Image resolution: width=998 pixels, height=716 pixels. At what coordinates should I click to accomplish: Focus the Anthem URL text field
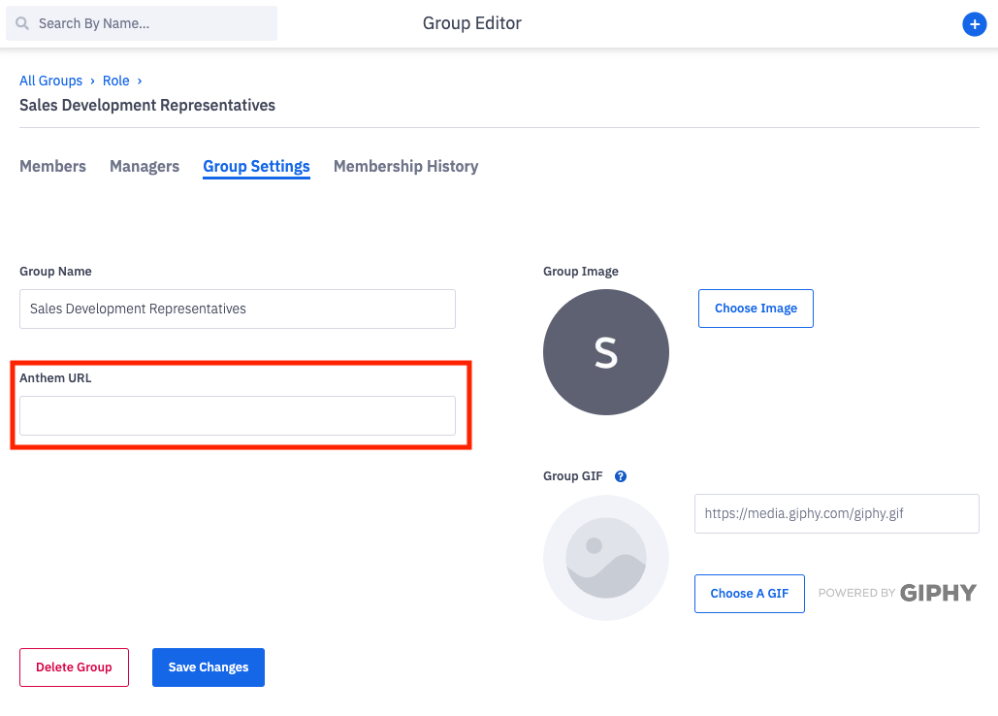pos(238,415)
